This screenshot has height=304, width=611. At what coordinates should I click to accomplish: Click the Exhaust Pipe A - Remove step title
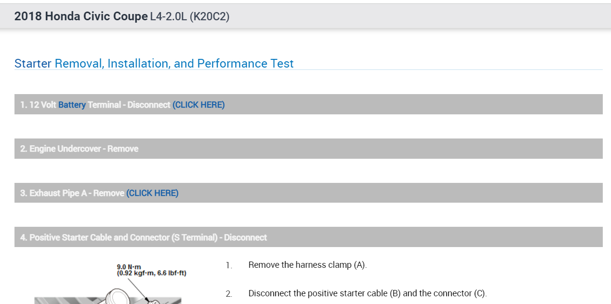click(72, 193)
